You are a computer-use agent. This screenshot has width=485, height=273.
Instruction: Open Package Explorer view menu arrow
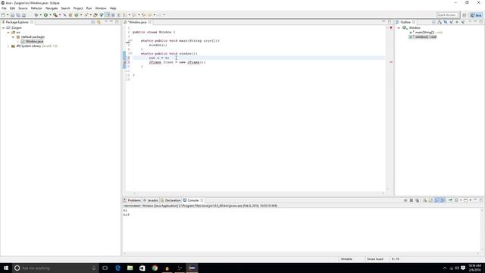(106, 22)
